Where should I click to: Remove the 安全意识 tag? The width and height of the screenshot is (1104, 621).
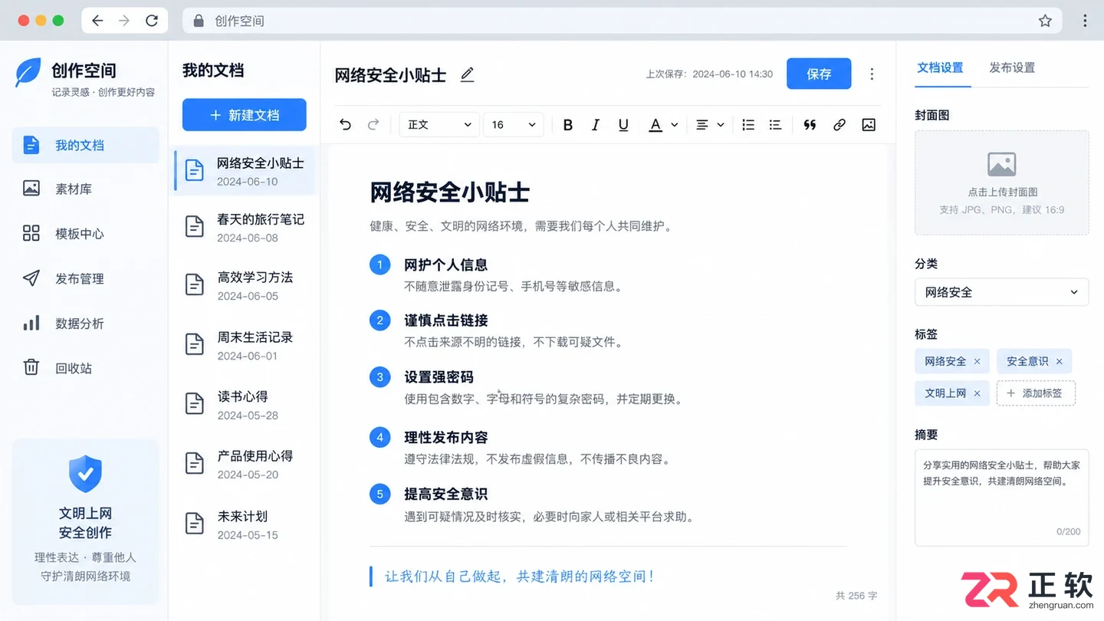point(1060,361)
